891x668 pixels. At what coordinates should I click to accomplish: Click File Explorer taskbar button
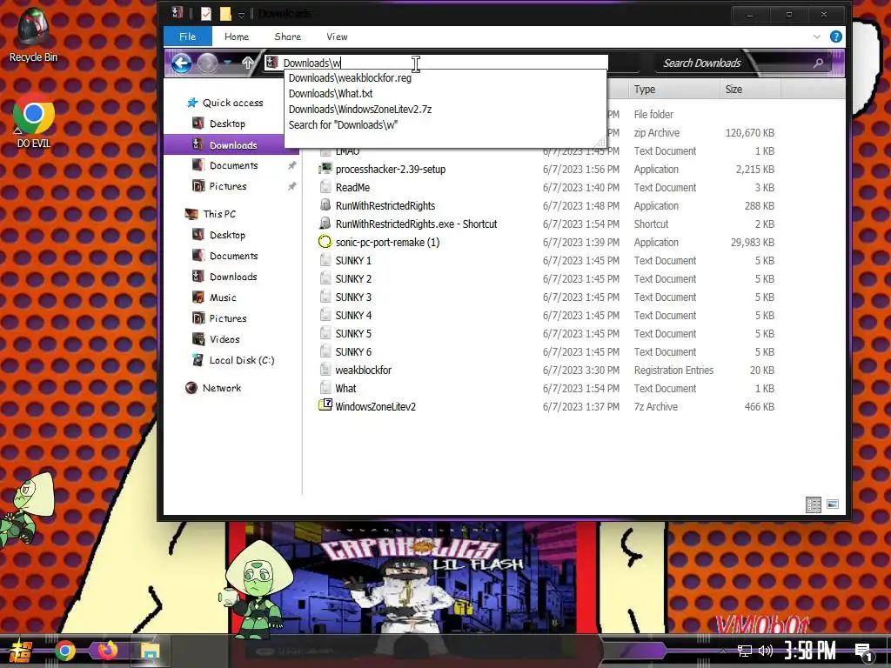click(150, 651)
